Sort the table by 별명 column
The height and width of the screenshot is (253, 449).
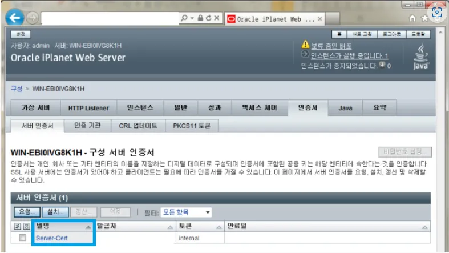point(63,226)
